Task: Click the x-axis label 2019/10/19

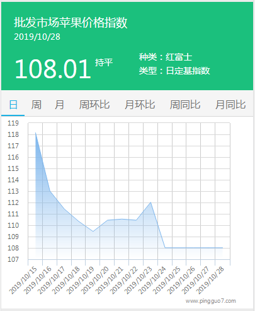Action: pos(81,280)
